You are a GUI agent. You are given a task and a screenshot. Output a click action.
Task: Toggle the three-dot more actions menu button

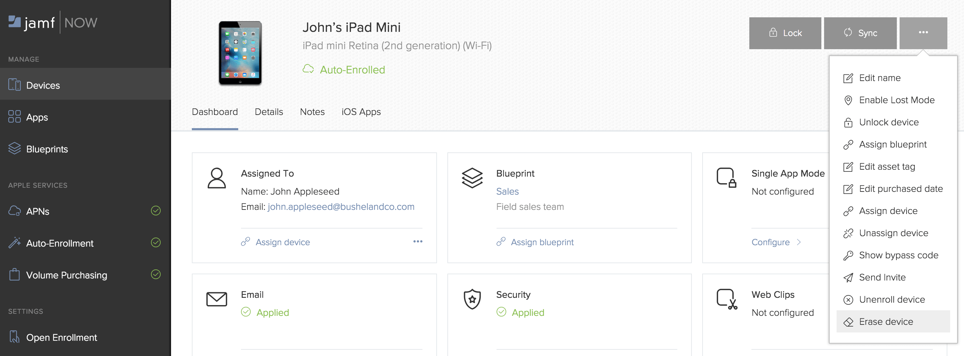click(923, 33)
